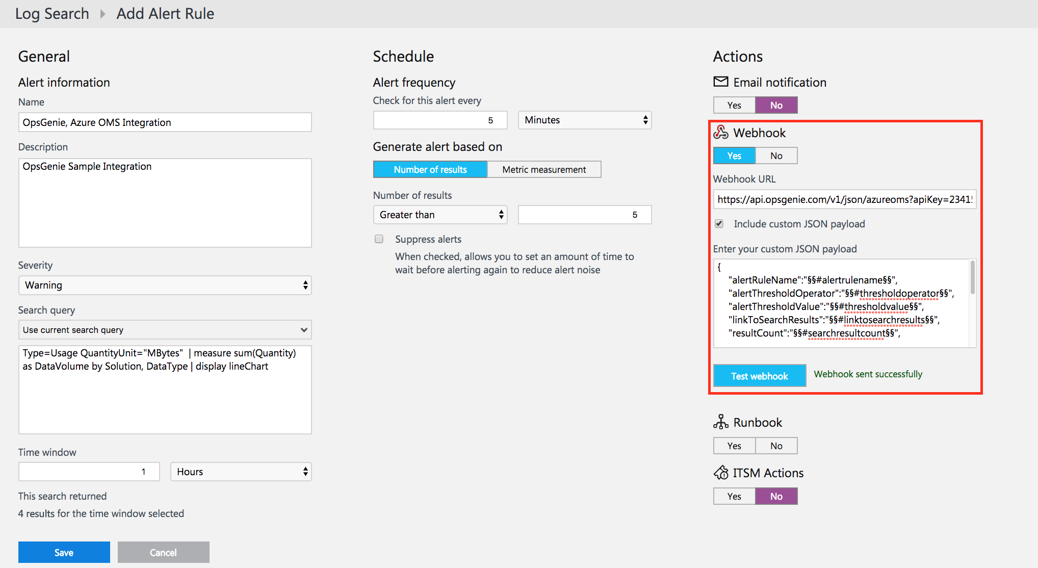Expand the Use current search query dropdown
1038x568 pixels.
point(165,330)
